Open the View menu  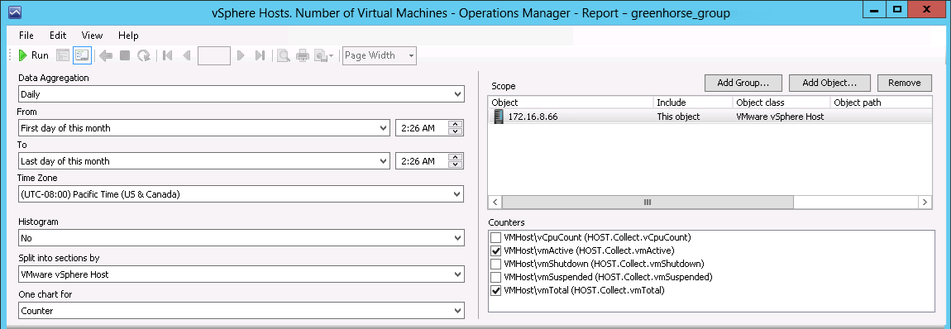pyautogui.click(x=92, y=36)
